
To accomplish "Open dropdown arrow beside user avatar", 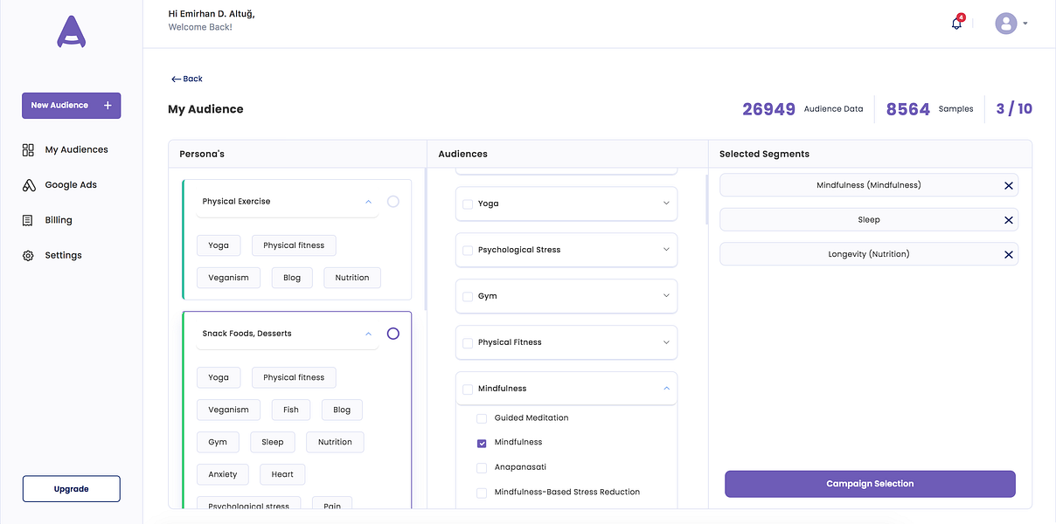I will (x=1025, y=24).
